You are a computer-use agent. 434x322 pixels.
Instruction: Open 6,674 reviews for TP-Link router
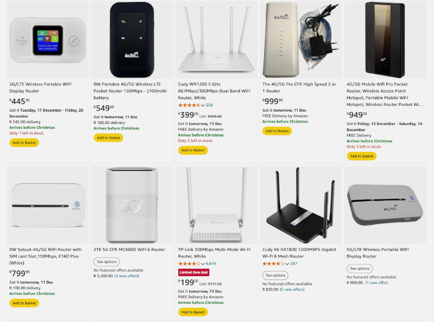click(x=211, y=263)
